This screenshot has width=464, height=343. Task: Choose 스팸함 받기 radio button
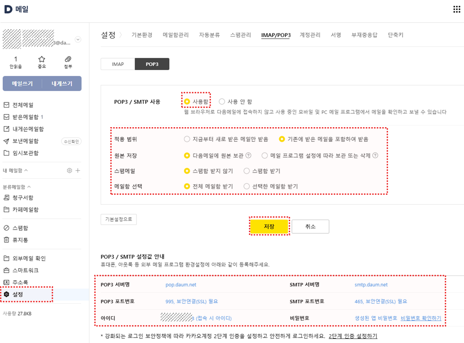click(x=247, y=171)
